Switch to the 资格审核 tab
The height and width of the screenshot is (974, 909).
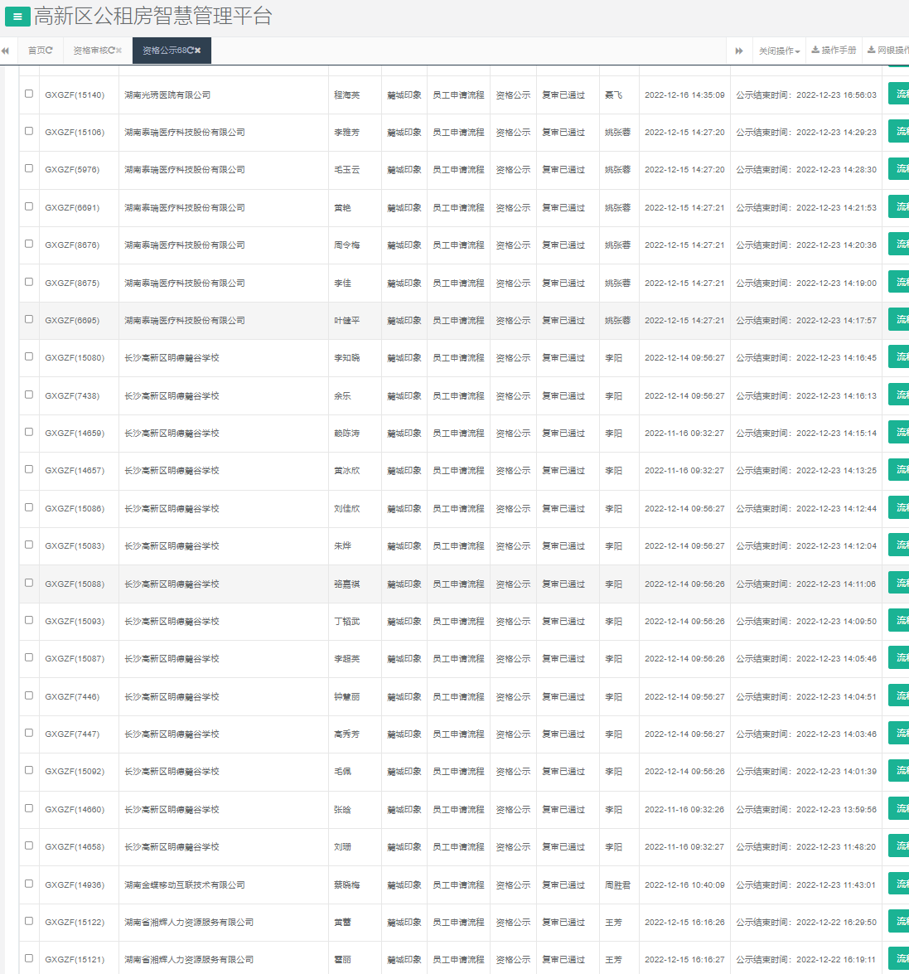89,51
